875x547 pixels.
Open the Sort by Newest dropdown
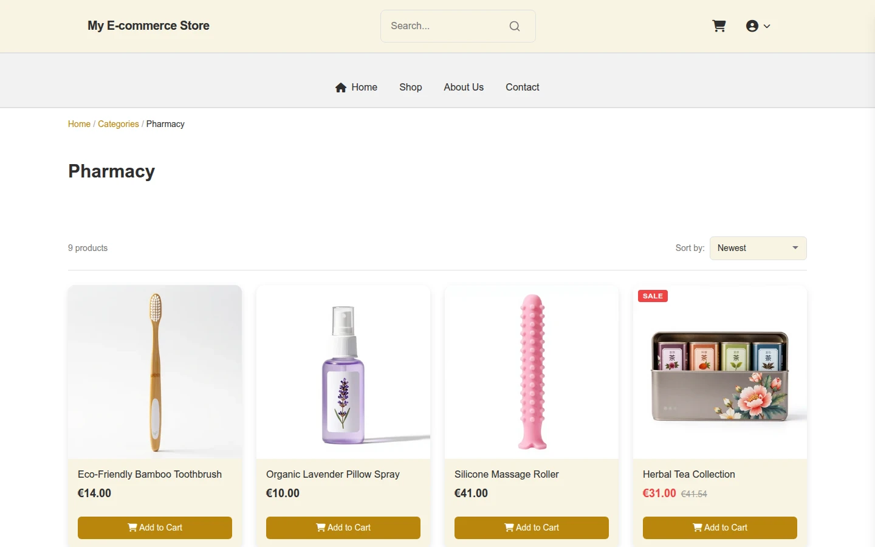point(758,248)
